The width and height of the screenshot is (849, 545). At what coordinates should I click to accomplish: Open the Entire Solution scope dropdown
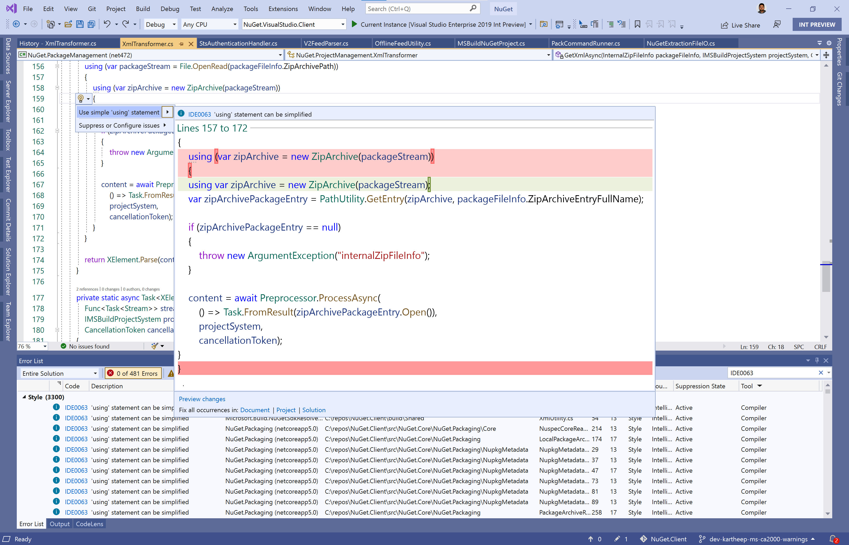tap(95, 373)
